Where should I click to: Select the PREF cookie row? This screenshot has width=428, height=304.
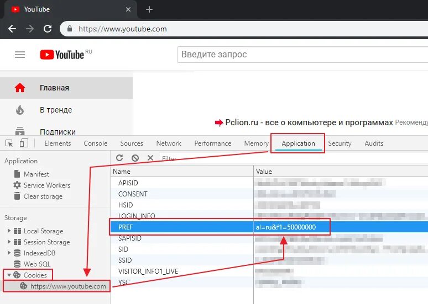pos(269,227)
